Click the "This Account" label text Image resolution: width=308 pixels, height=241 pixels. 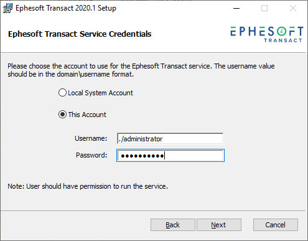(x=87, y=115)
